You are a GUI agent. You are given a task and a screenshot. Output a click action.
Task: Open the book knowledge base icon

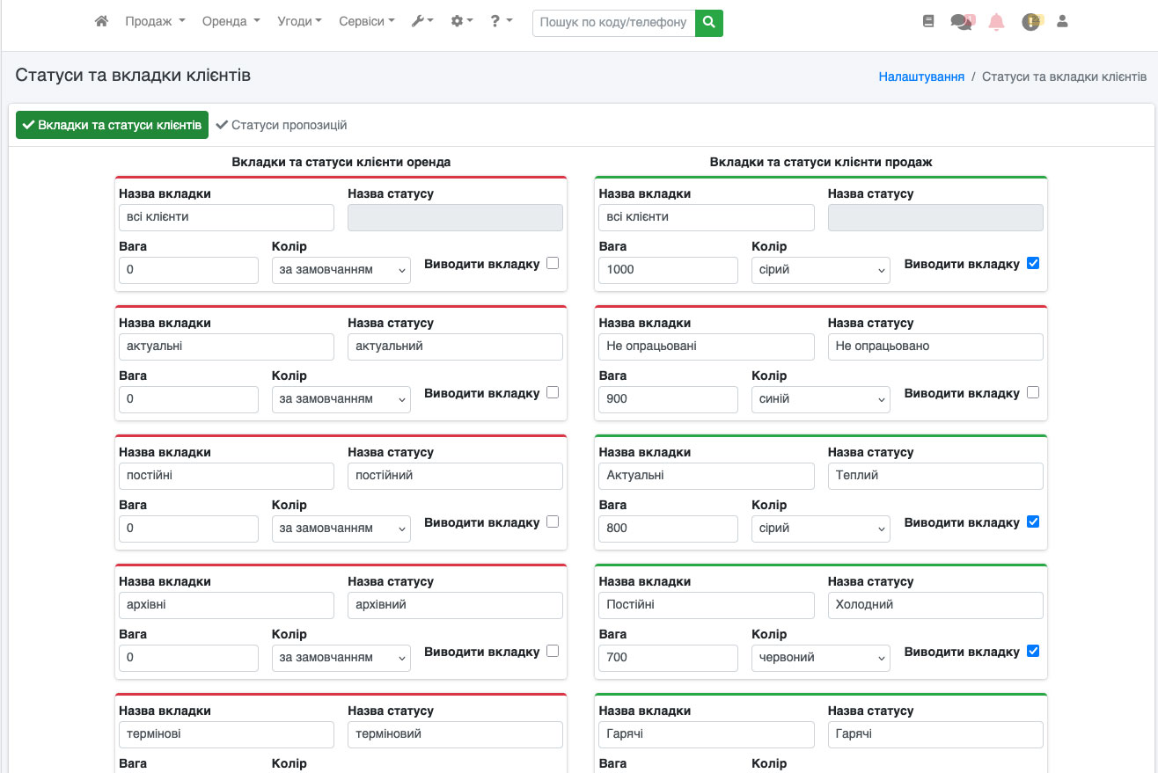point(928,22)
